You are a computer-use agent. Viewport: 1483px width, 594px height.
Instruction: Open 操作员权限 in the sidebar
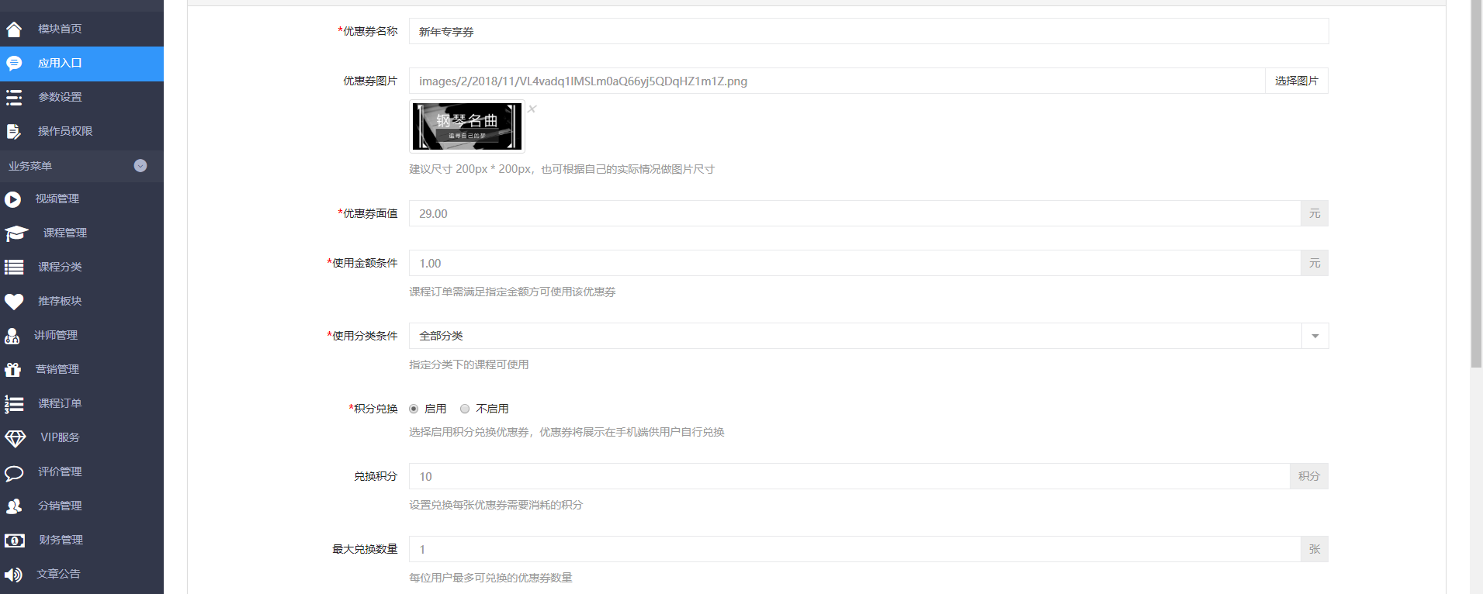click(x=81, y=132)
